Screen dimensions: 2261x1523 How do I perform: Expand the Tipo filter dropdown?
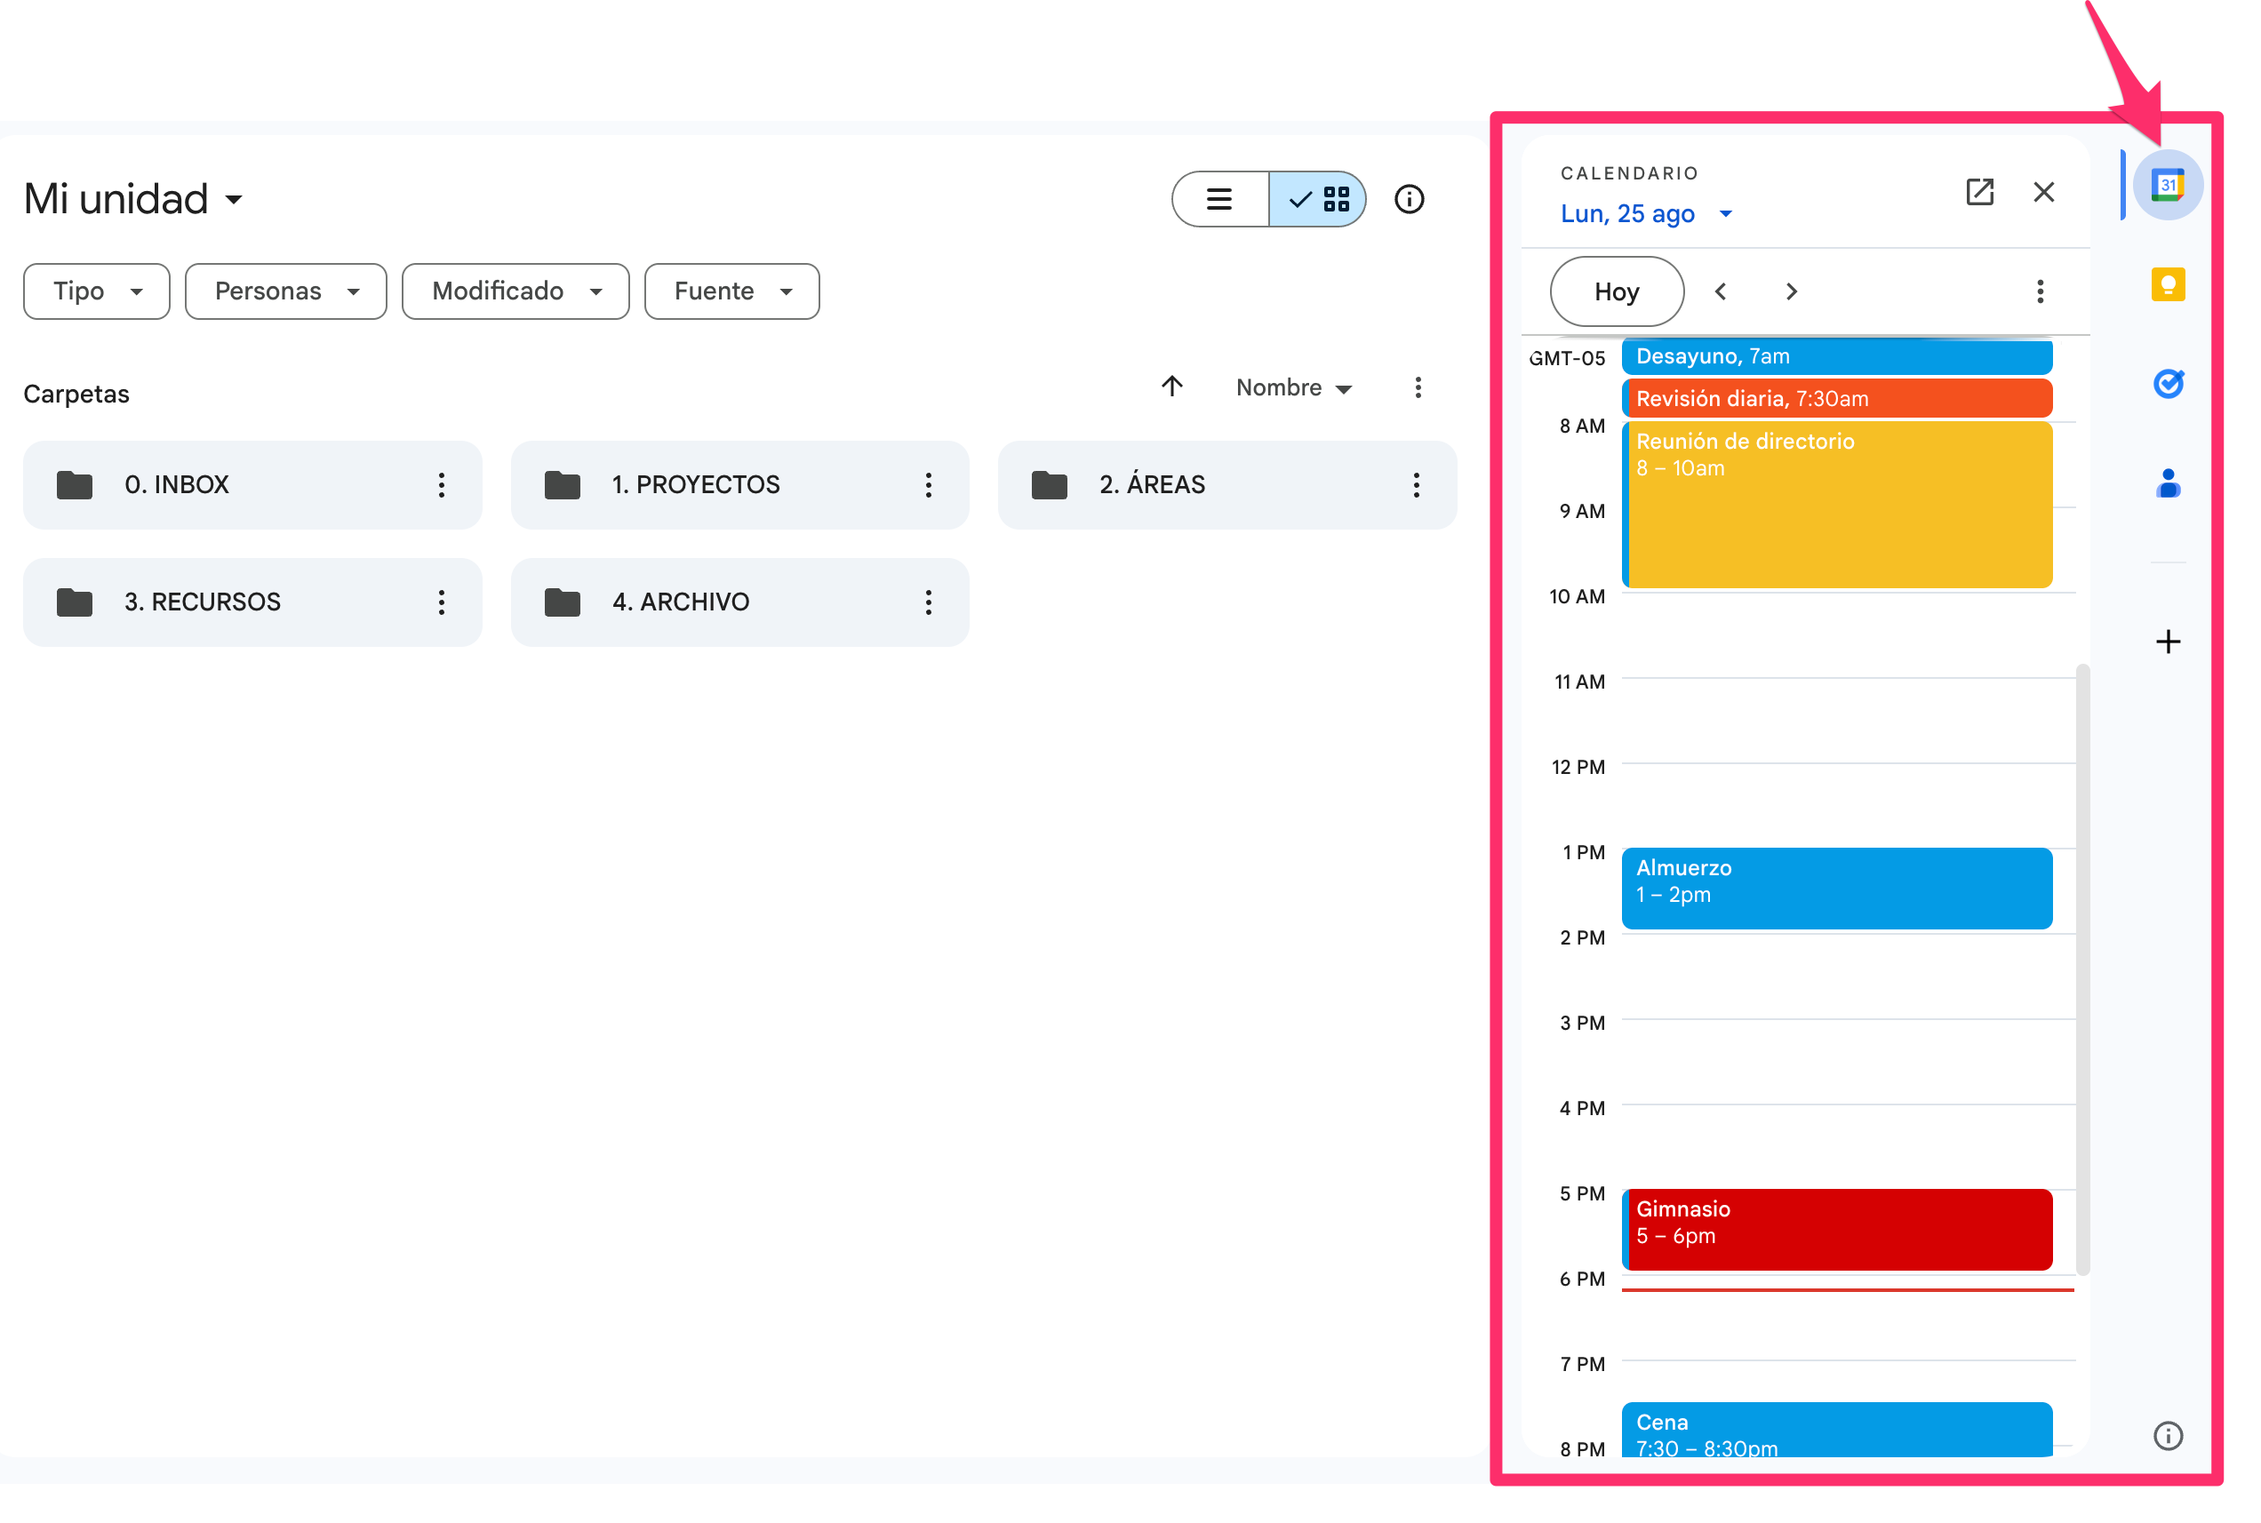96,291
